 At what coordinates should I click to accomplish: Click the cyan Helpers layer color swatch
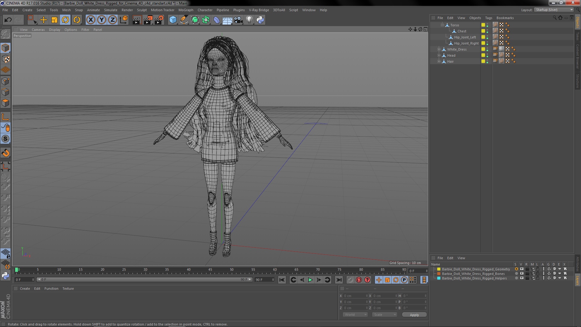[x=439, y=278]
